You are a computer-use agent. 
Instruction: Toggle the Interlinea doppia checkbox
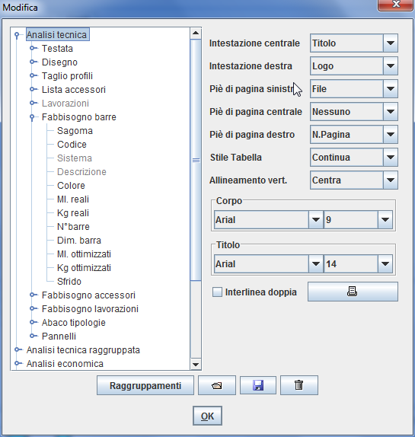pyautogui.click(x=217, y=292)
